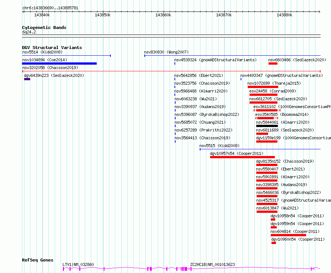Select the nsv3202058 (Chaisson2019) label
Screen dimensions: 331x273
50,68
